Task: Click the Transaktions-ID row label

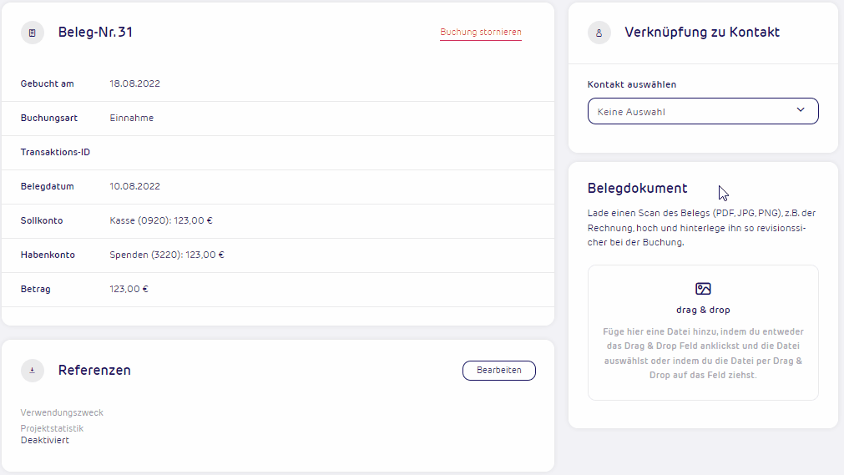Action: (x=55, y=153)
